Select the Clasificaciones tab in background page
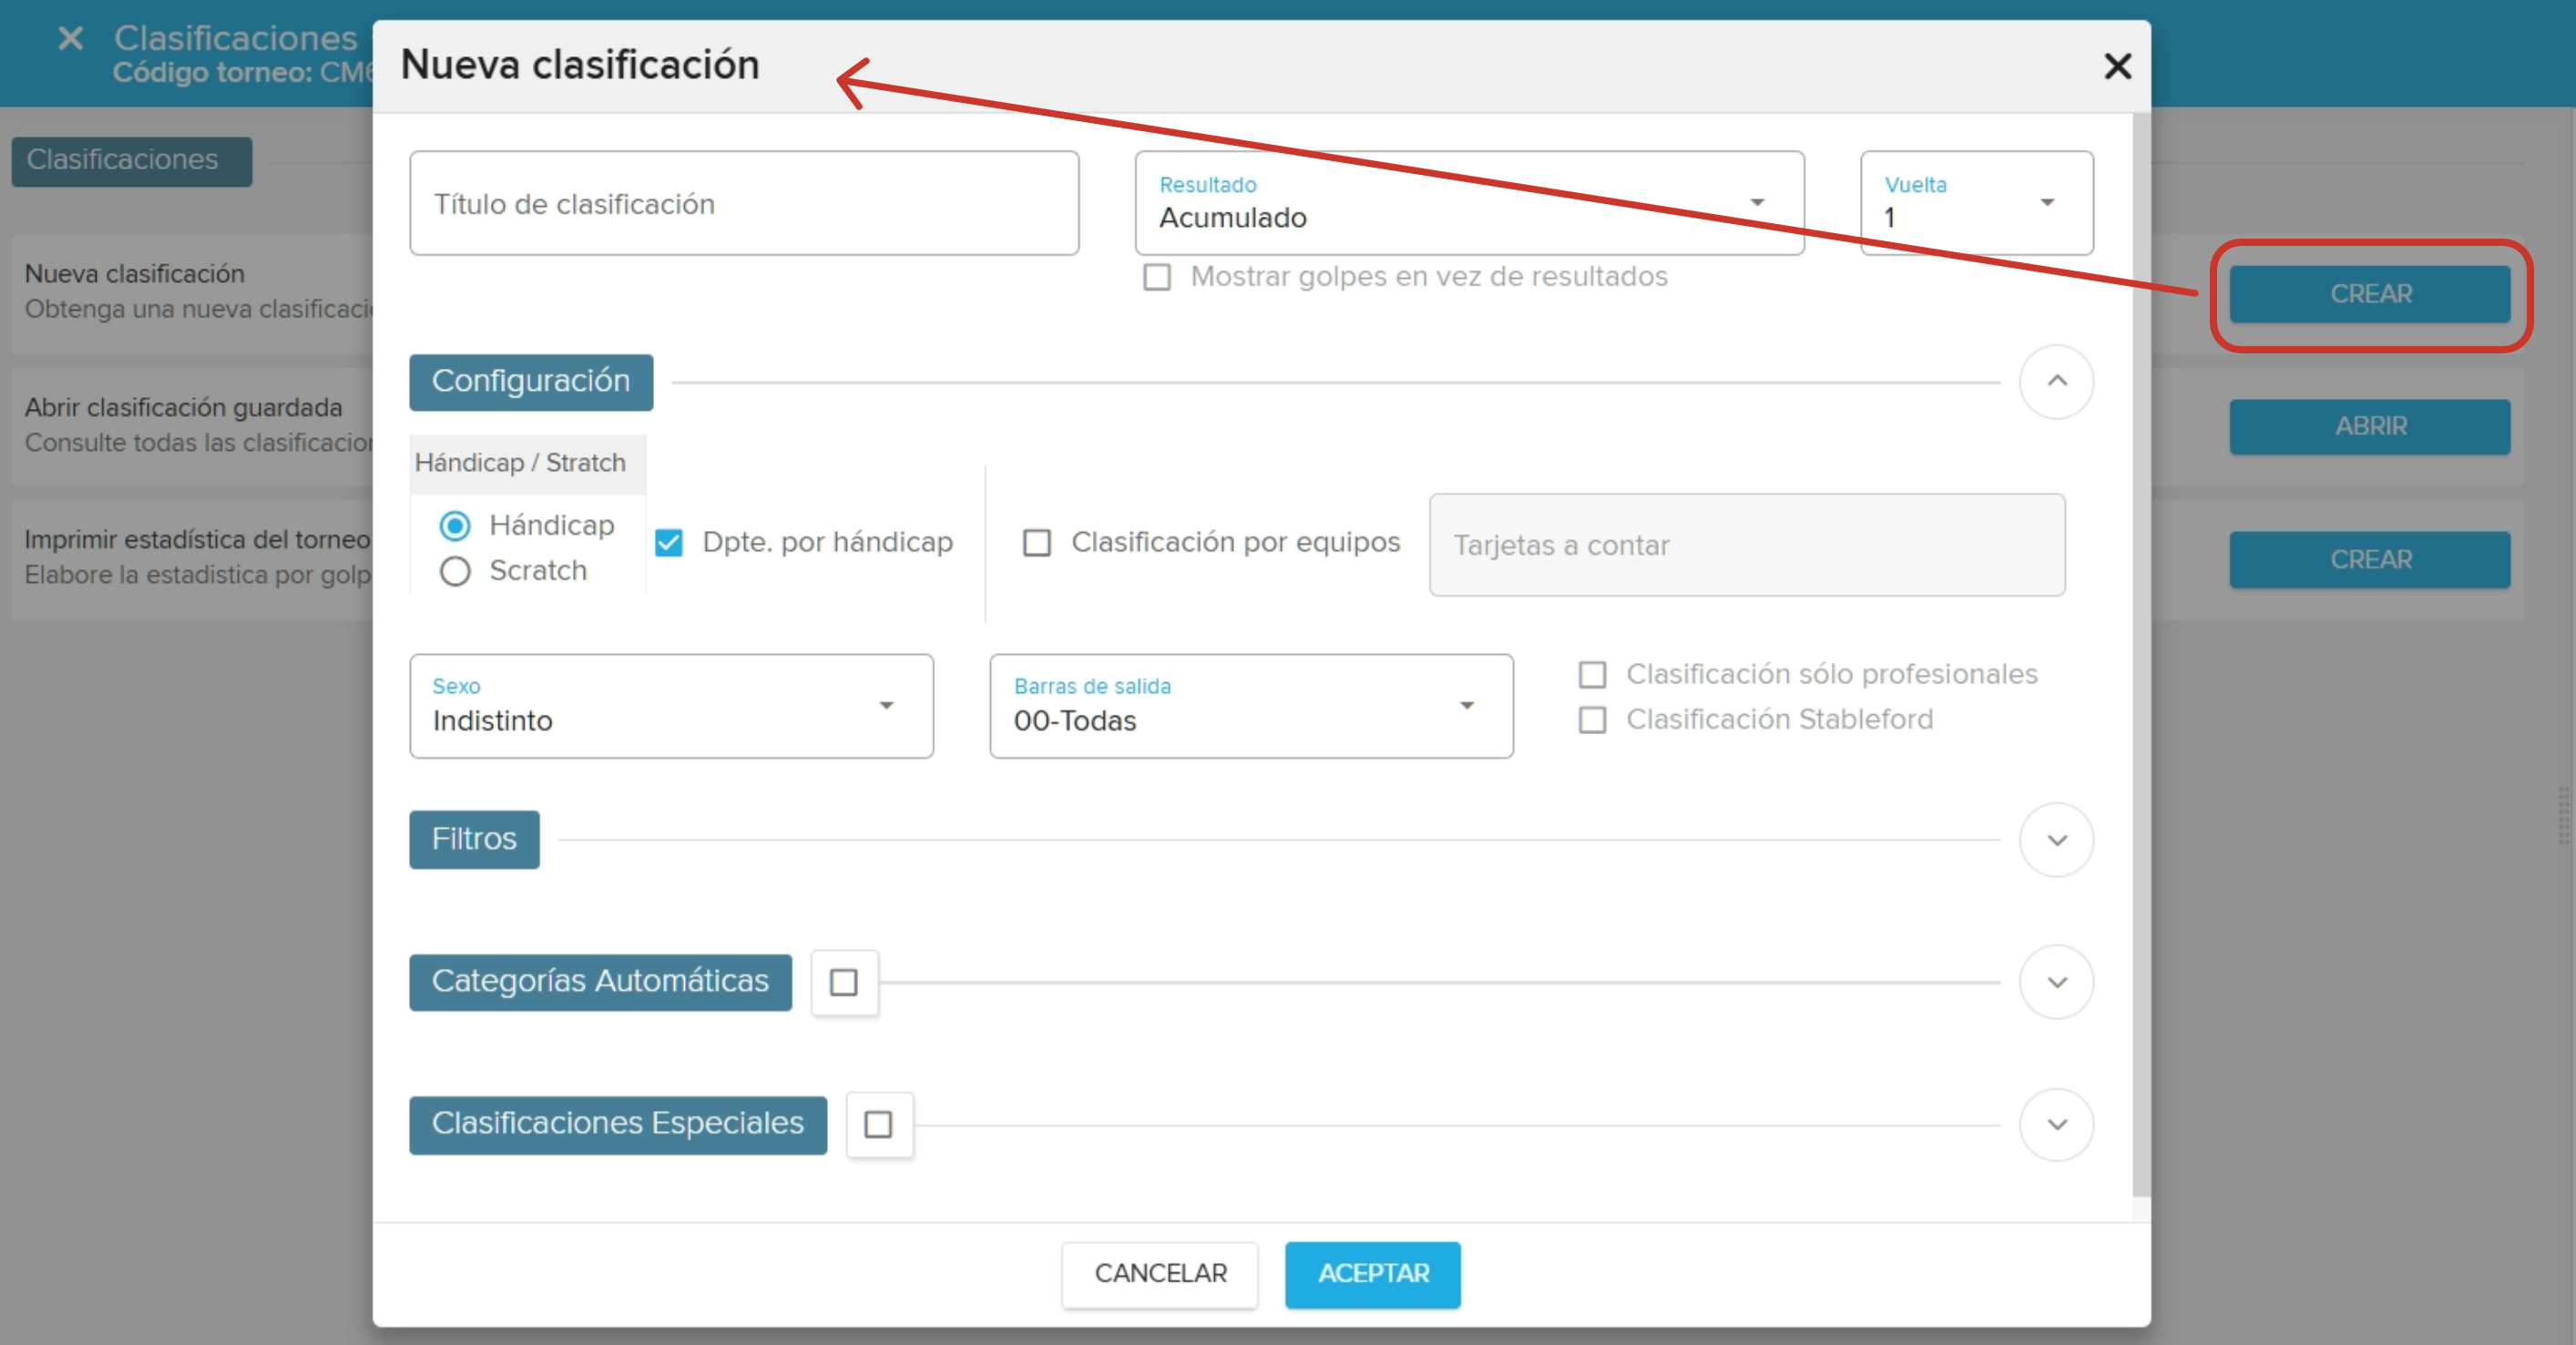This screenshot has width=2576, height=1345. [x=131, y=161]
